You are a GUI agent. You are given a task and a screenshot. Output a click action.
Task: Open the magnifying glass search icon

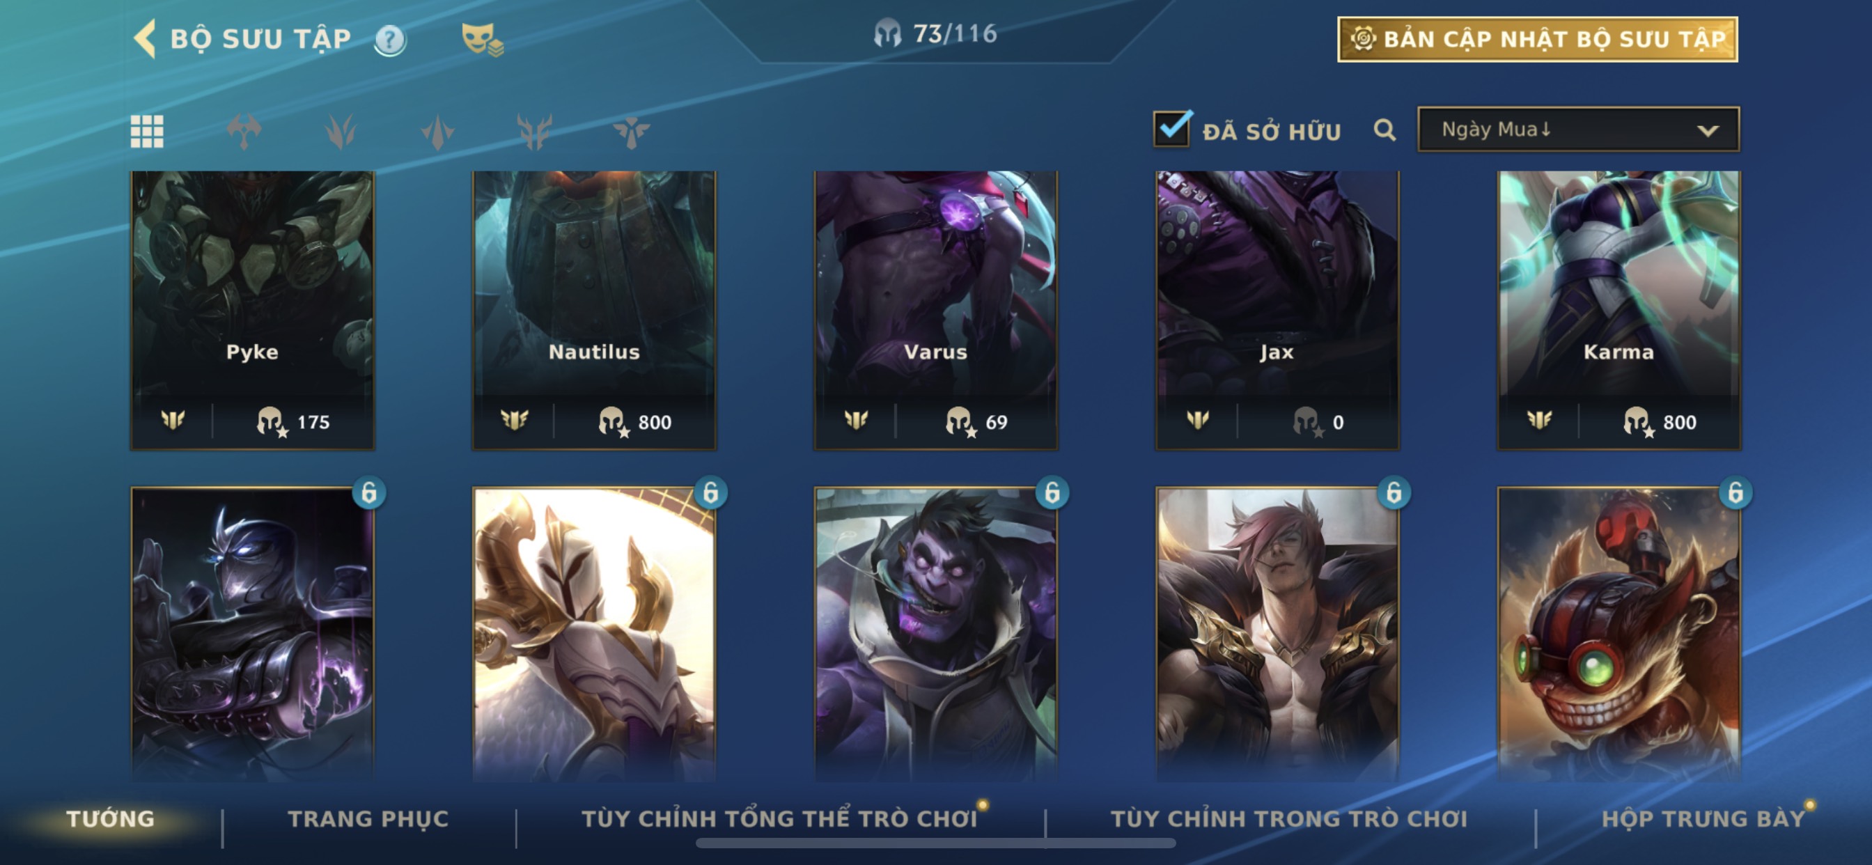1384,130
